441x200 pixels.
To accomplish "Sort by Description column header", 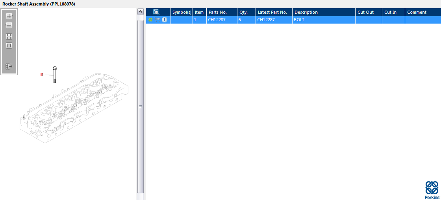I will 324,12.
